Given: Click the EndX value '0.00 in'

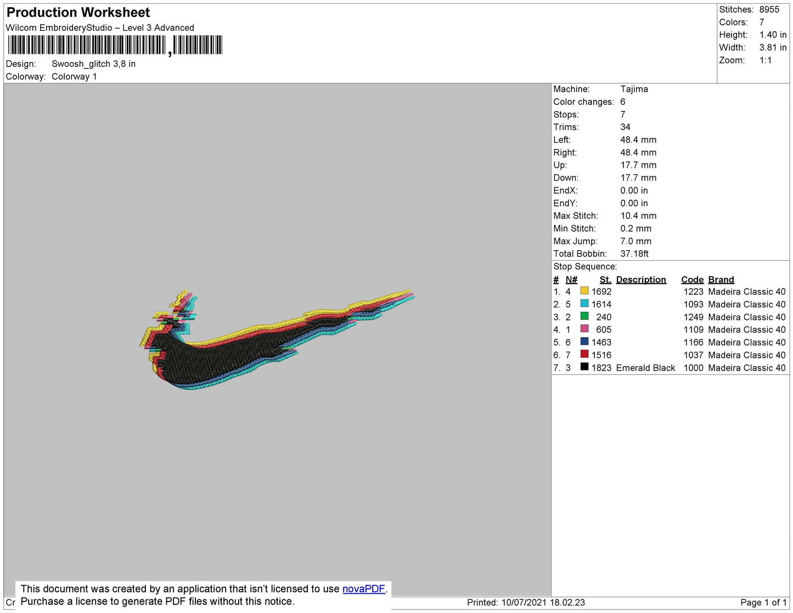Looking at the screenshot, I should click(x=634, y=190).
